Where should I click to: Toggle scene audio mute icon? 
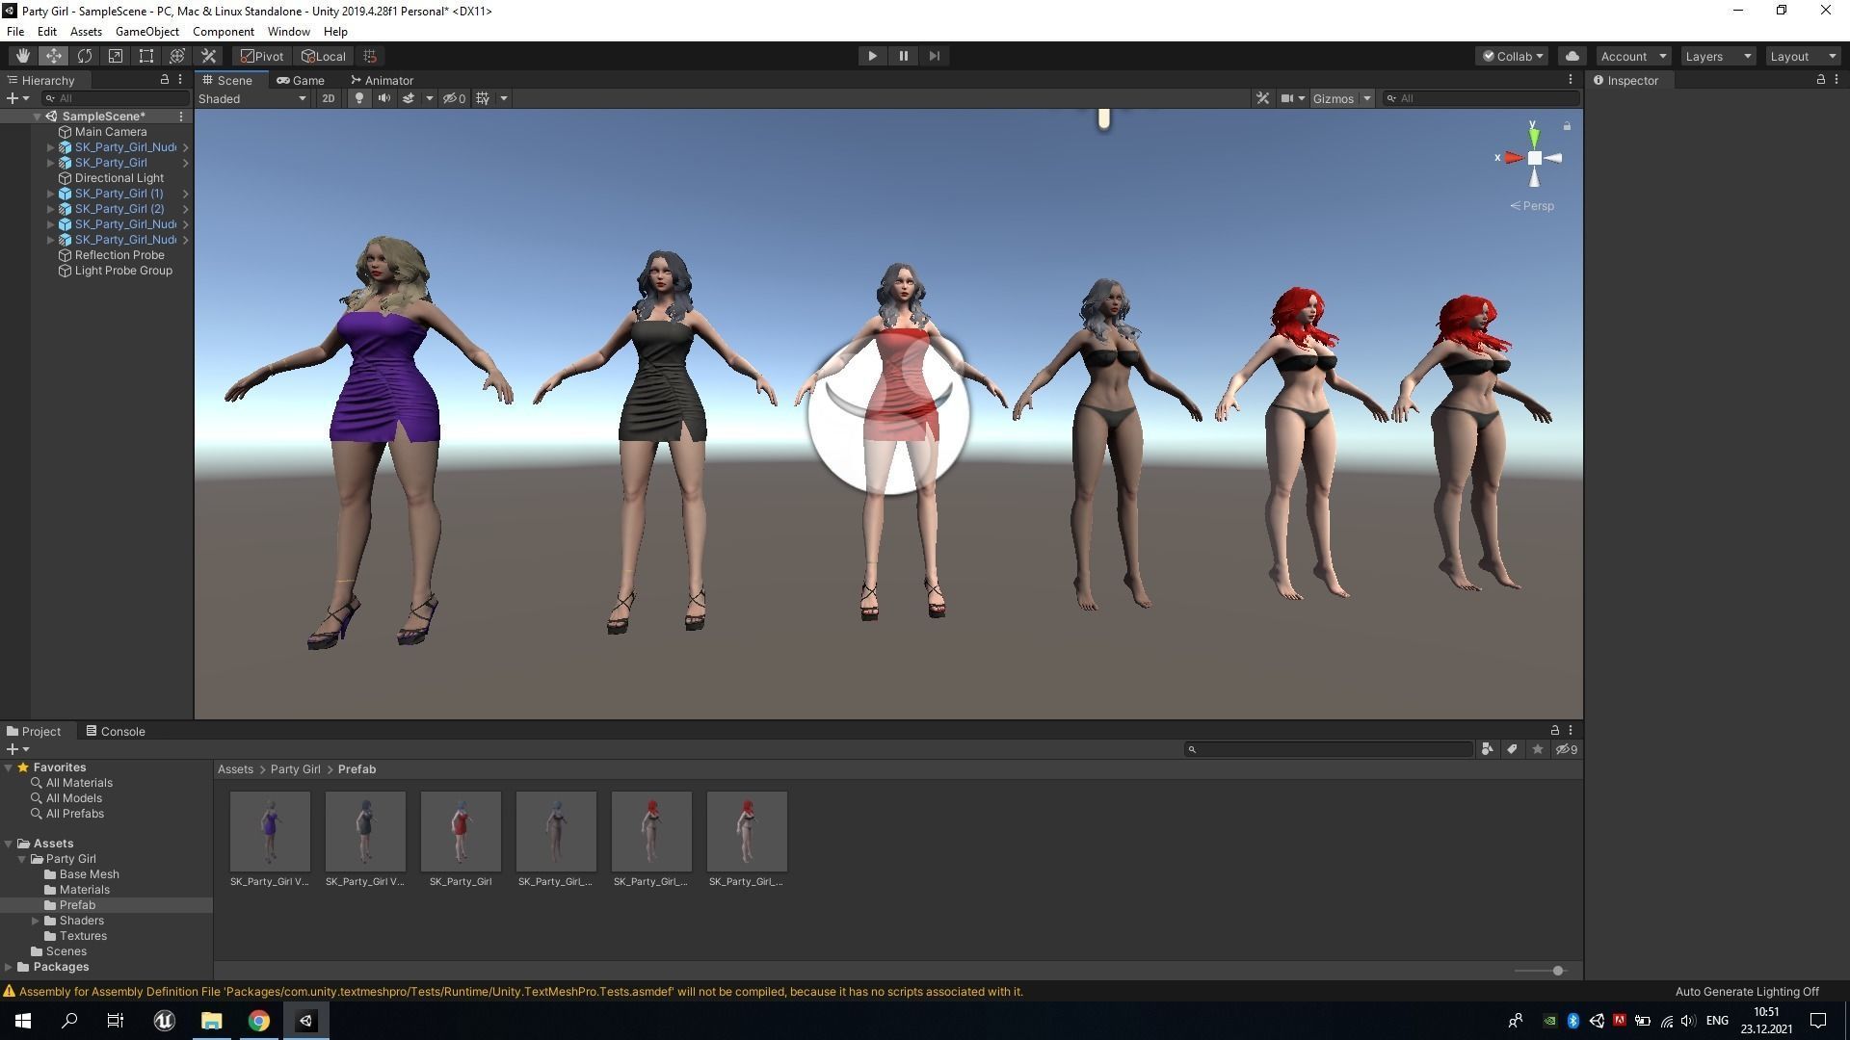tap(383, 98)
